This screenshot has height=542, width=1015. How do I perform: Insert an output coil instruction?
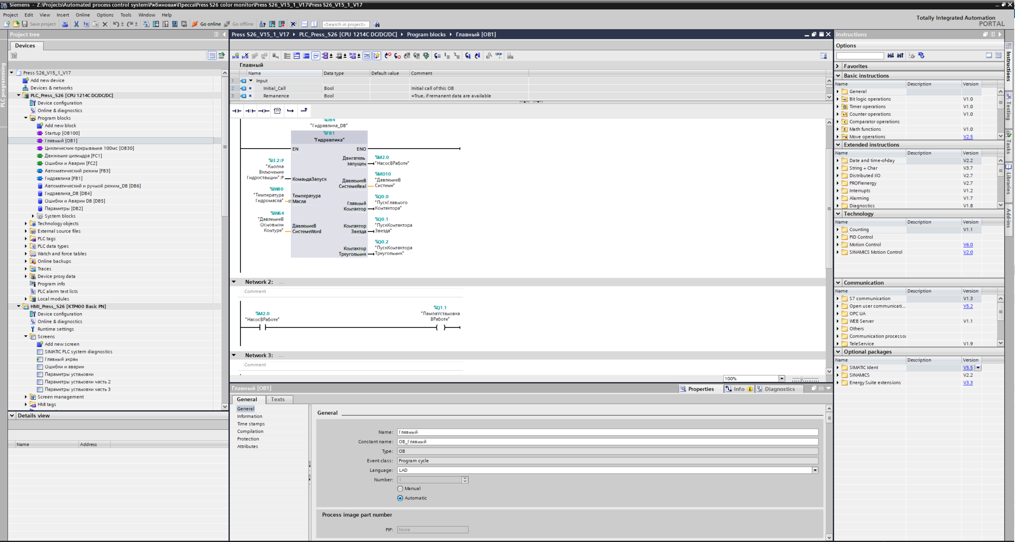click(x=263, y=111)
